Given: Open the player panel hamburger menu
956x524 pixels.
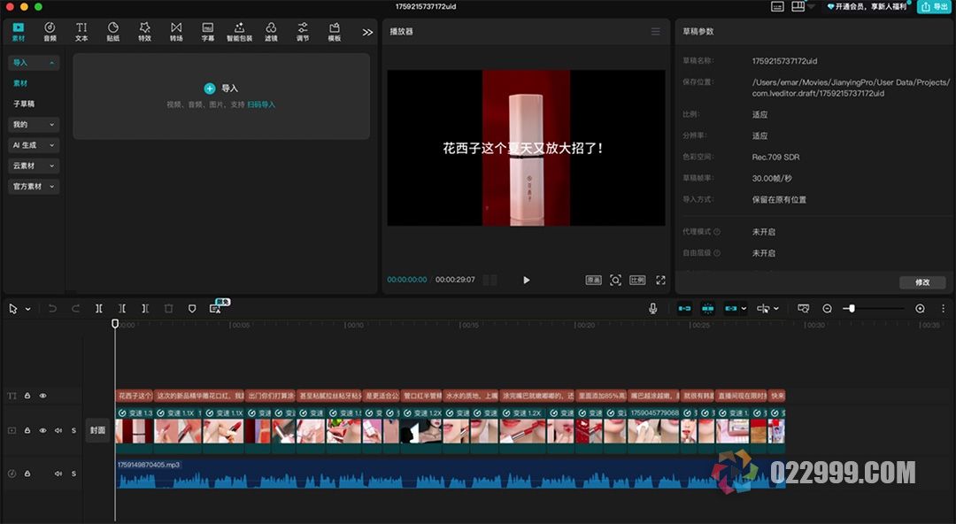Looking at the screenshot, I should pos(655,31).
